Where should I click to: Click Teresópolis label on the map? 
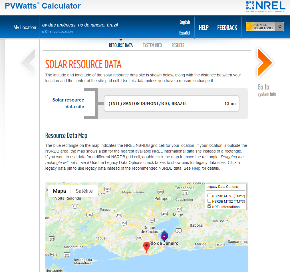(x=185, y=188)
